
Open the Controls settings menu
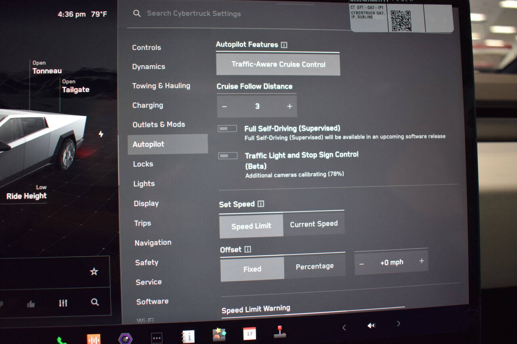click(x=147, y=48)
